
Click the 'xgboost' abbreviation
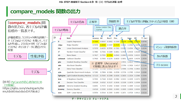coord(61,86)
